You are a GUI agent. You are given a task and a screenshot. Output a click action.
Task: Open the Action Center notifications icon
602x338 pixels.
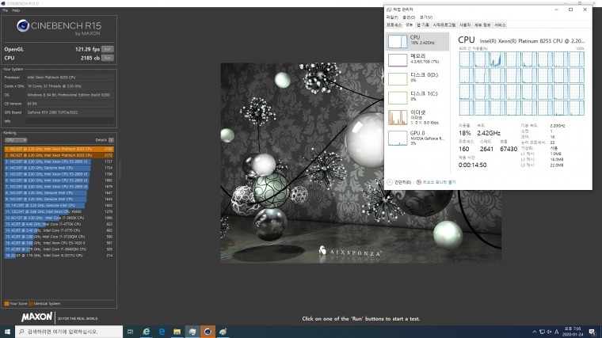[592, 332]
